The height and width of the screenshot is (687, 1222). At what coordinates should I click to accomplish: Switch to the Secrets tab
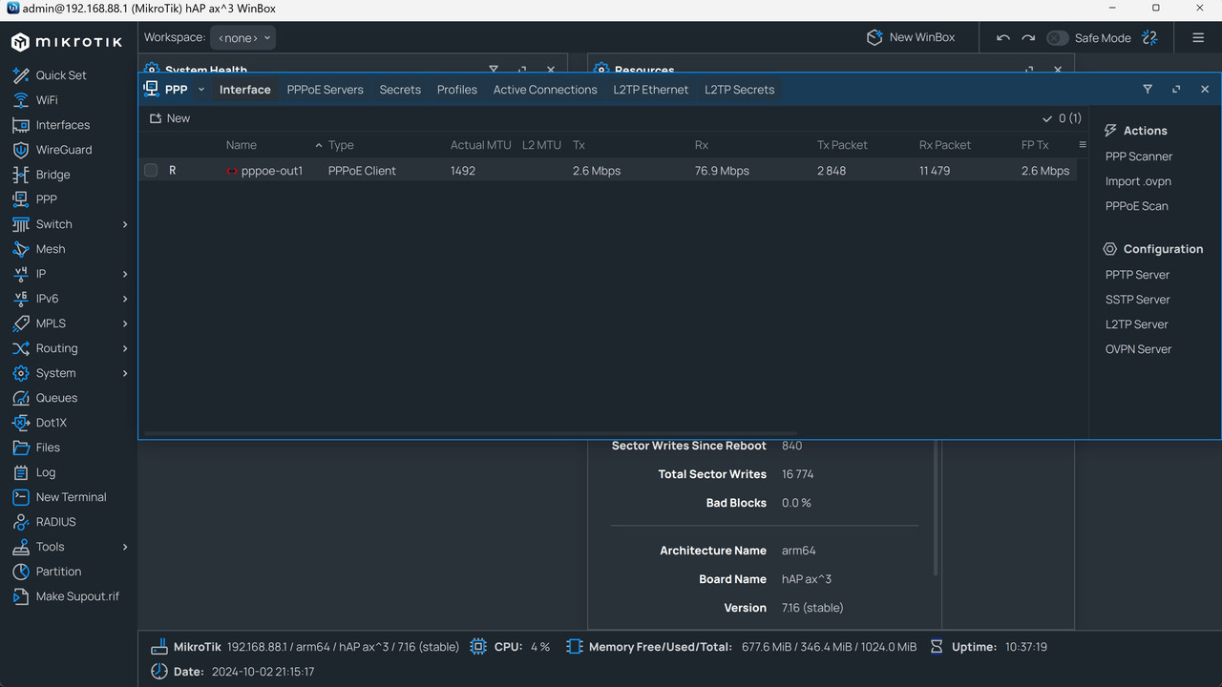click(400, 90)
